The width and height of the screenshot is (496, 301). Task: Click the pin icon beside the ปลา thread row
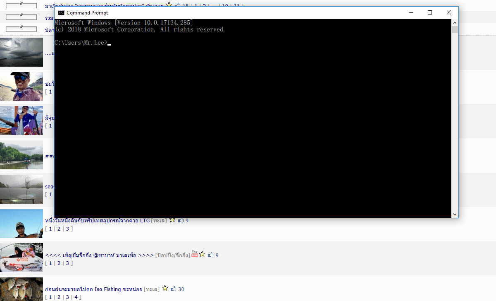[21, 29]
